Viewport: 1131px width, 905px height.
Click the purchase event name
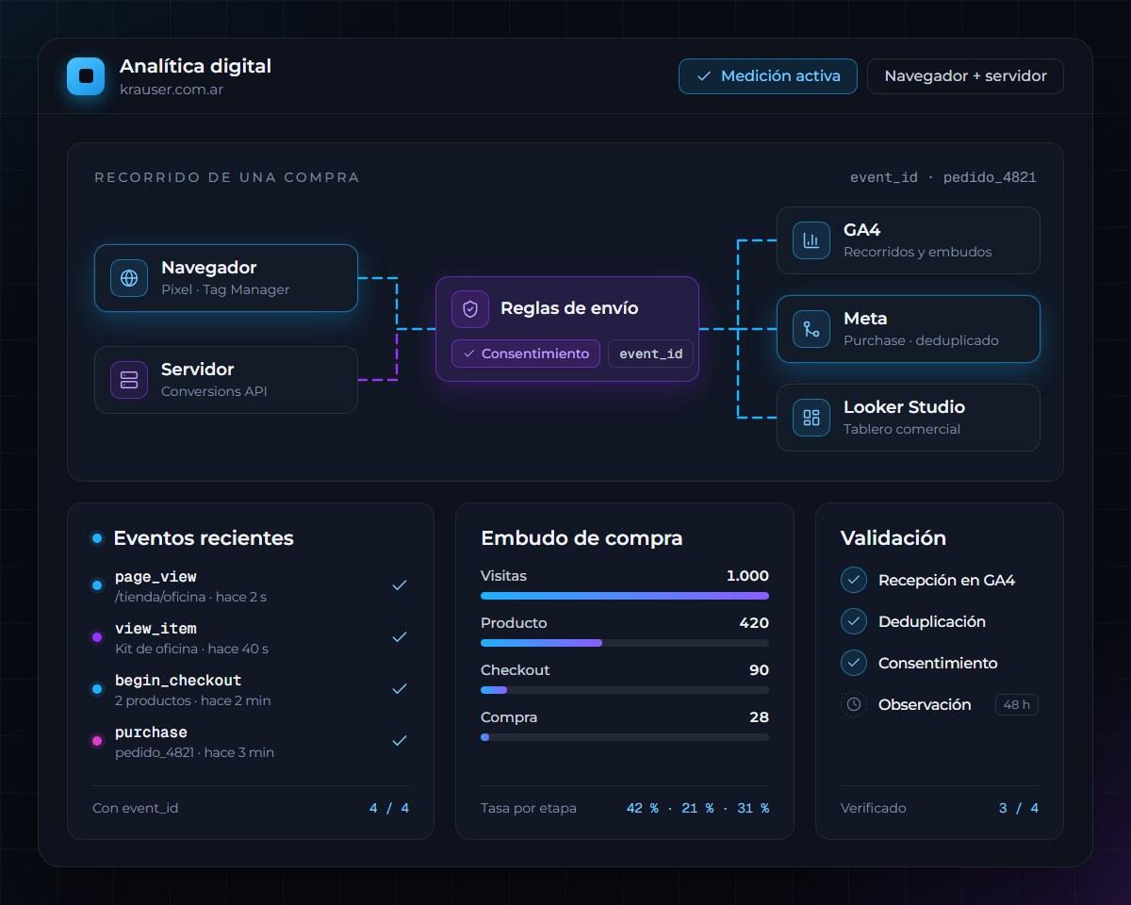coord(151,732)
